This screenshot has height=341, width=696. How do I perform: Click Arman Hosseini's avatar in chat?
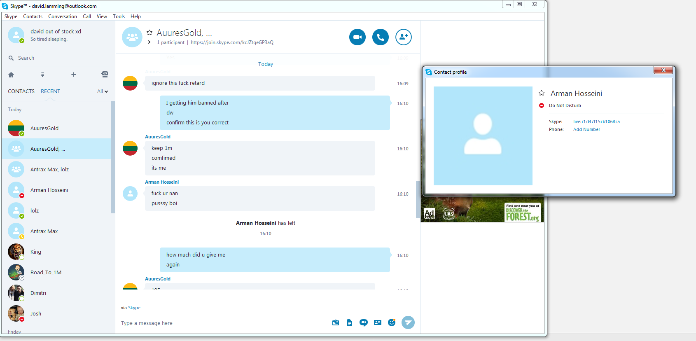(130, 194)
